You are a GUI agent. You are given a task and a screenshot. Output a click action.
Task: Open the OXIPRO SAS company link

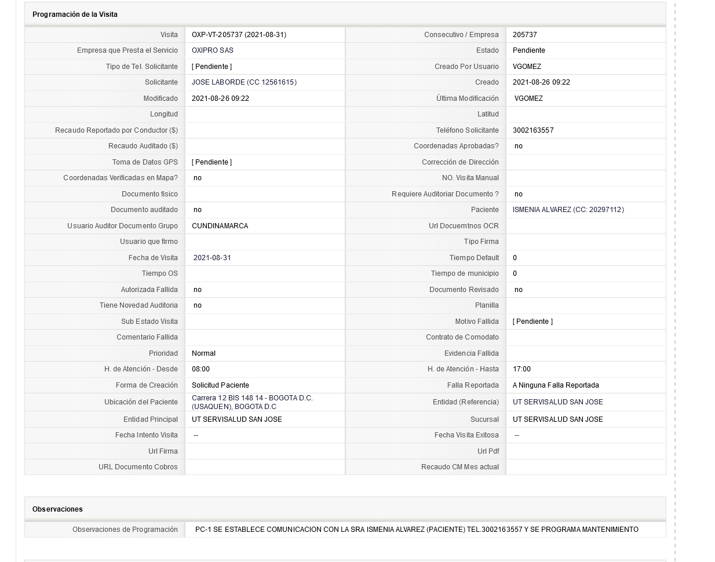click(213, 50)
